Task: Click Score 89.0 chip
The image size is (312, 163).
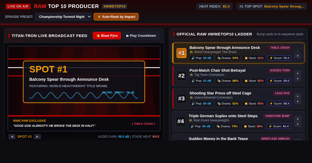Action: [279, 81]
